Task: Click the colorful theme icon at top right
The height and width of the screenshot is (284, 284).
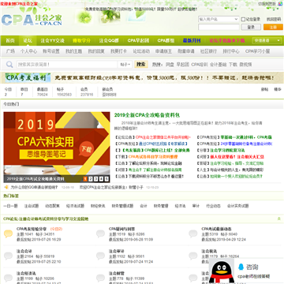Action: click(280, 4)
